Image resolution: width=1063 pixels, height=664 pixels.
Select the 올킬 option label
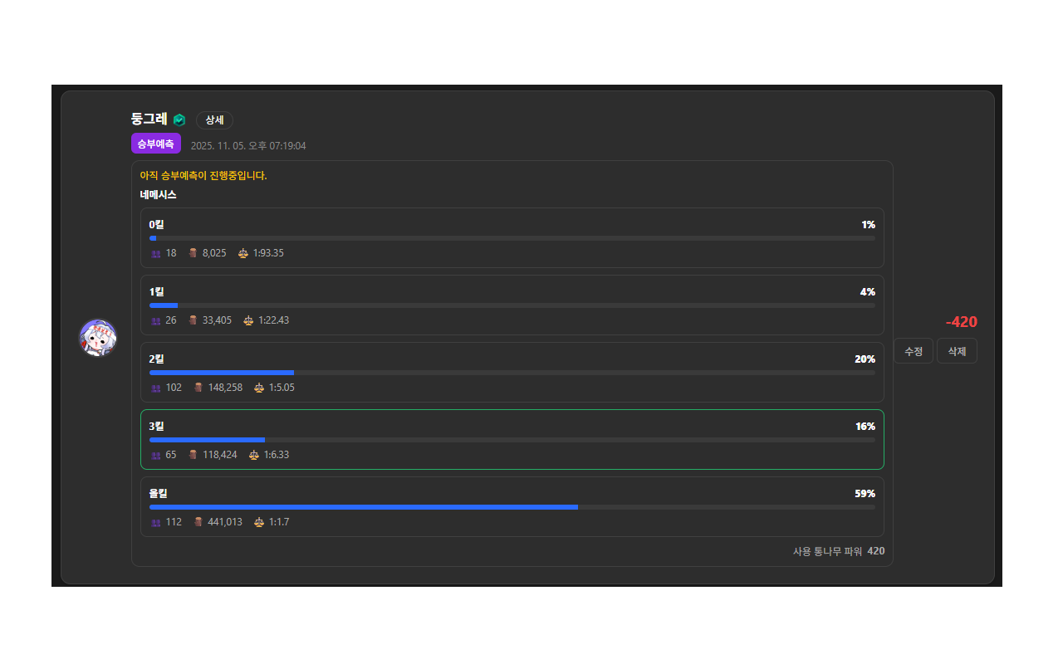pos(159,493)
